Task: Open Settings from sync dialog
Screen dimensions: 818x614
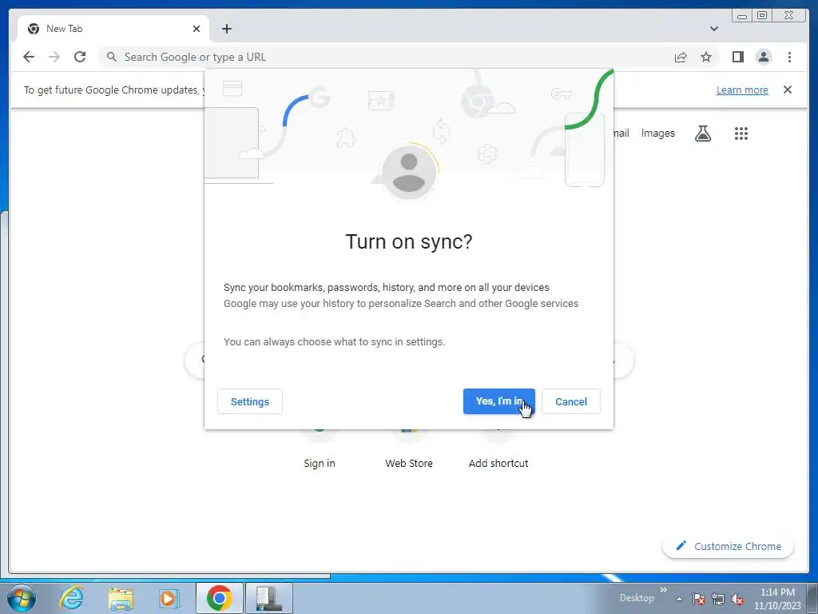Action: (250, 401)
